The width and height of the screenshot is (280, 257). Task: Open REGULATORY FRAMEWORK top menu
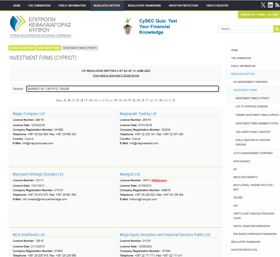(x=144, y=6)
